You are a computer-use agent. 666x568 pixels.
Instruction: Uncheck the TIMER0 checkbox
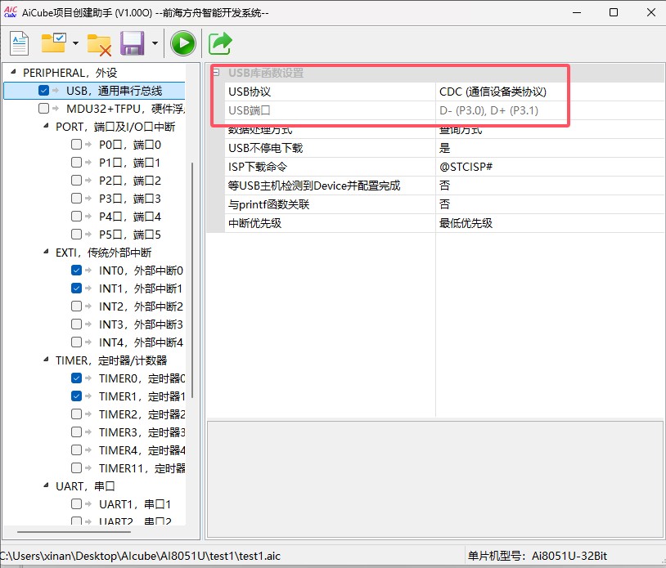tap(76, 378)
